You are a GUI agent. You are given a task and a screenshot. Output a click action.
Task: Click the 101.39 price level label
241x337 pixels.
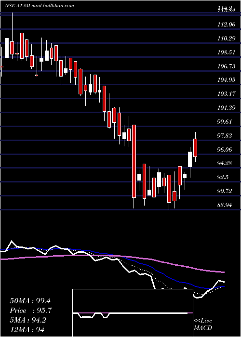[x=227, y=108]
